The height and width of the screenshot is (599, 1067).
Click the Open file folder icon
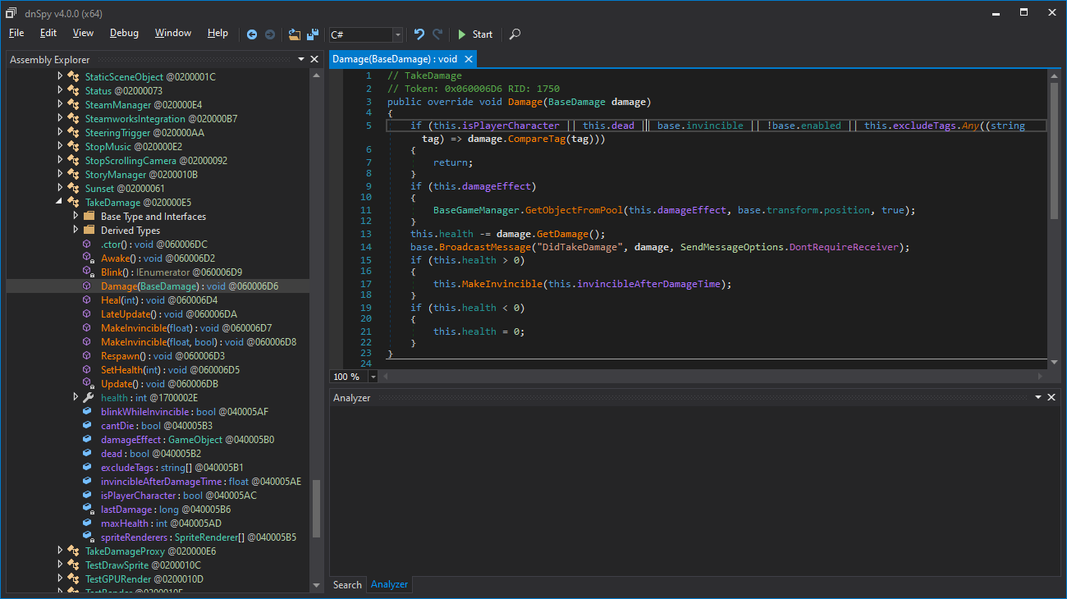[295, 34]
